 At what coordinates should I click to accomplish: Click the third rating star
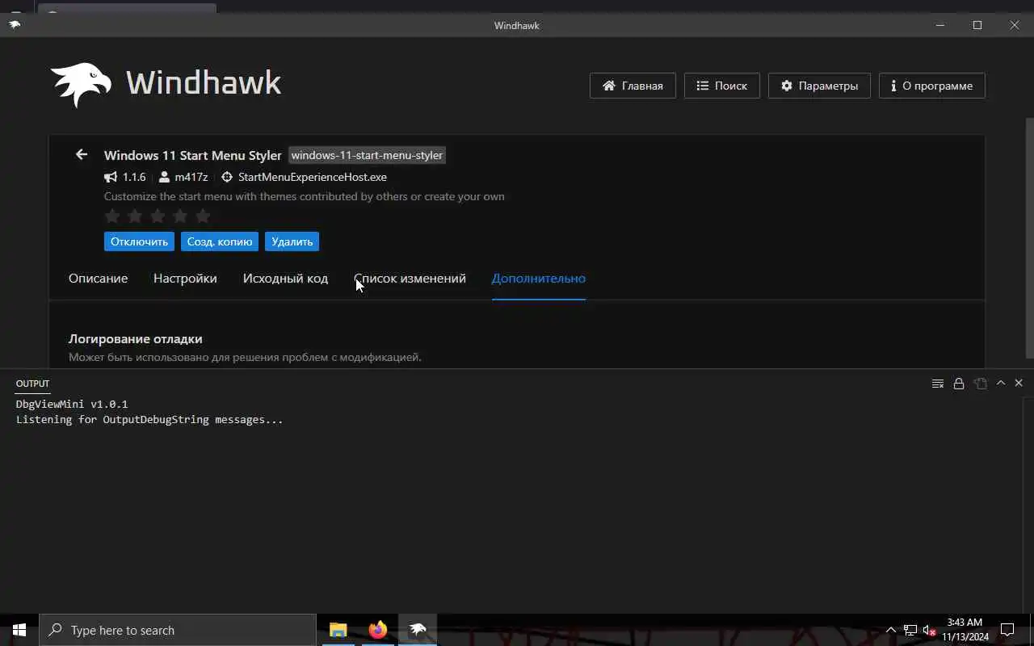point(158,216)
